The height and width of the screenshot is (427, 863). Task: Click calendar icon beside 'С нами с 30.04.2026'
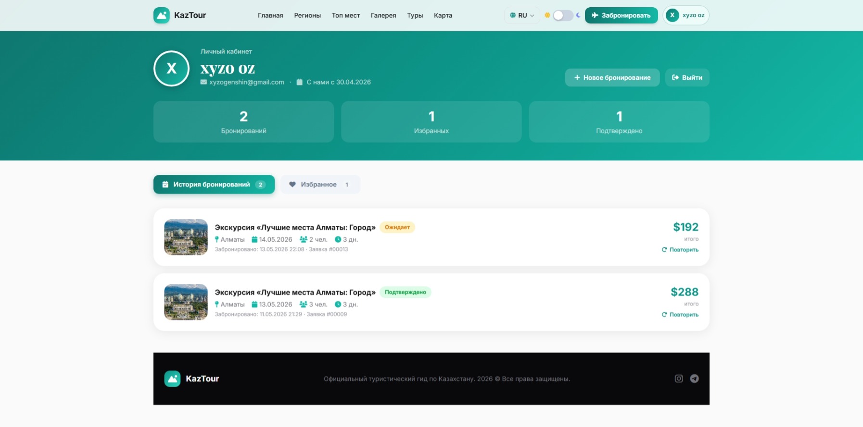pos(299,82)
